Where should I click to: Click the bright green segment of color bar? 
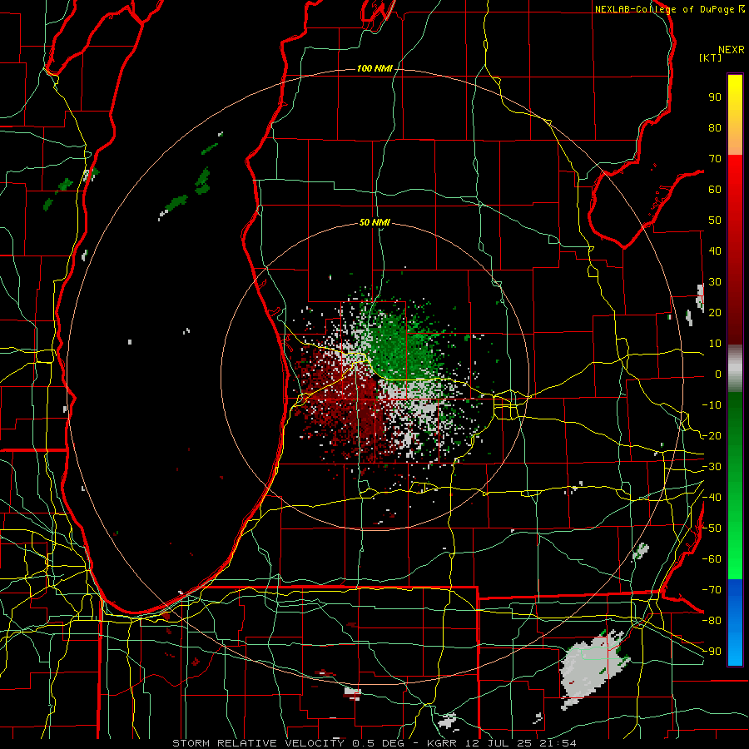(x=735, y=549)
